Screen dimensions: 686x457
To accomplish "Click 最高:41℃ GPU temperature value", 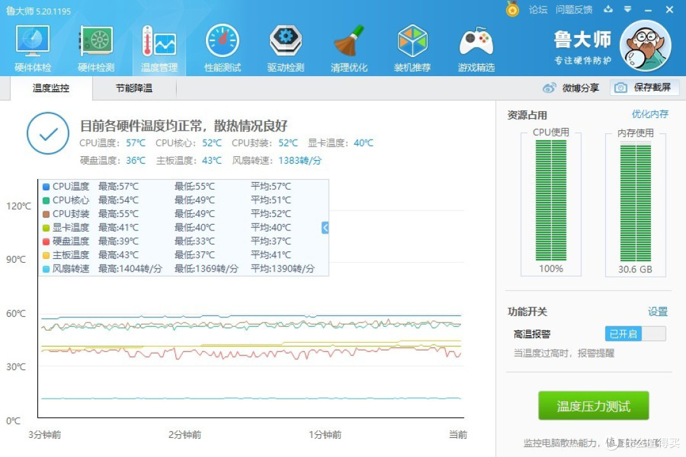I will [118, 227].
